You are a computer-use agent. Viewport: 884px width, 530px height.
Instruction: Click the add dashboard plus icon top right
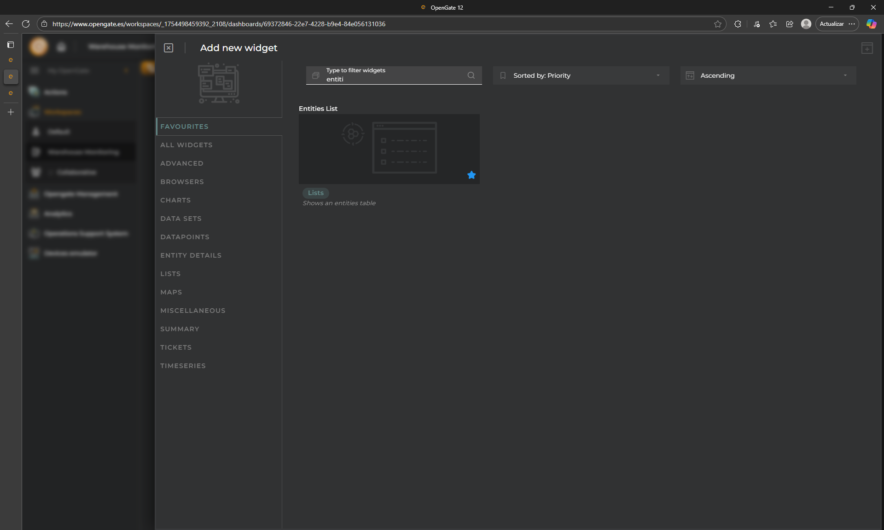[x=867, y=48]
